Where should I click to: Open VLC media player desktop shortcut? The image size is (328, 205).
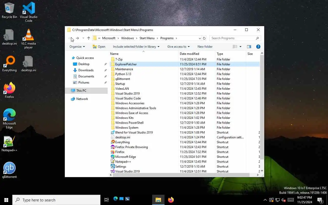pos(29,38)
